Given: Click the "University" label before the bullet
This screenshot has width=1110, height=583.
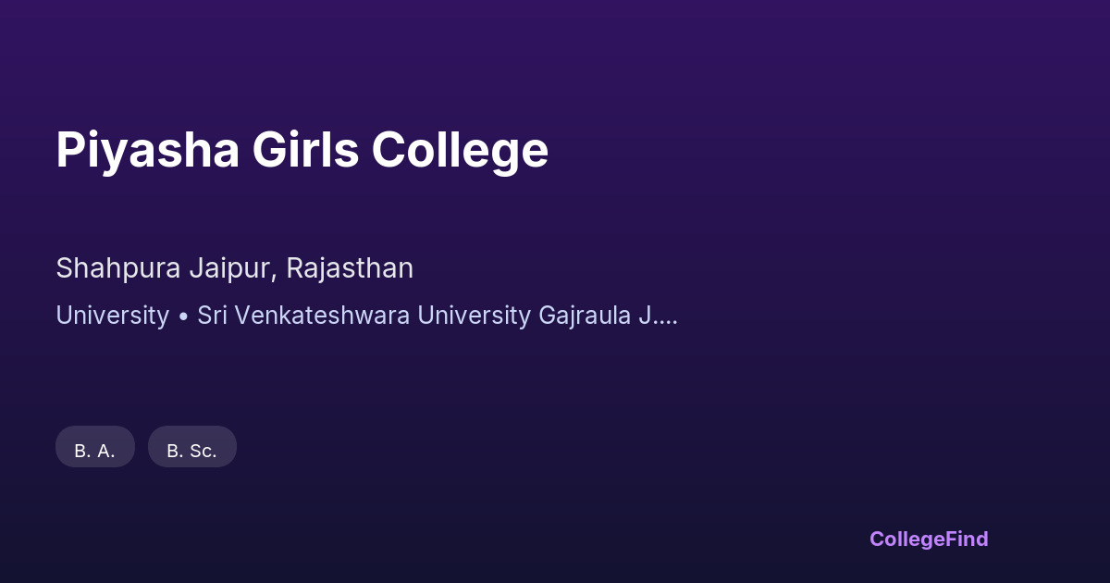Looking at the screenshot, I should point(112,316).
